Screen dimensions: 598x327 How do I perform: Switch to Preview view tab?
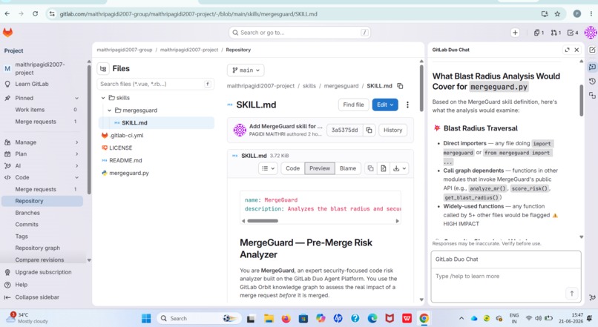320,168
